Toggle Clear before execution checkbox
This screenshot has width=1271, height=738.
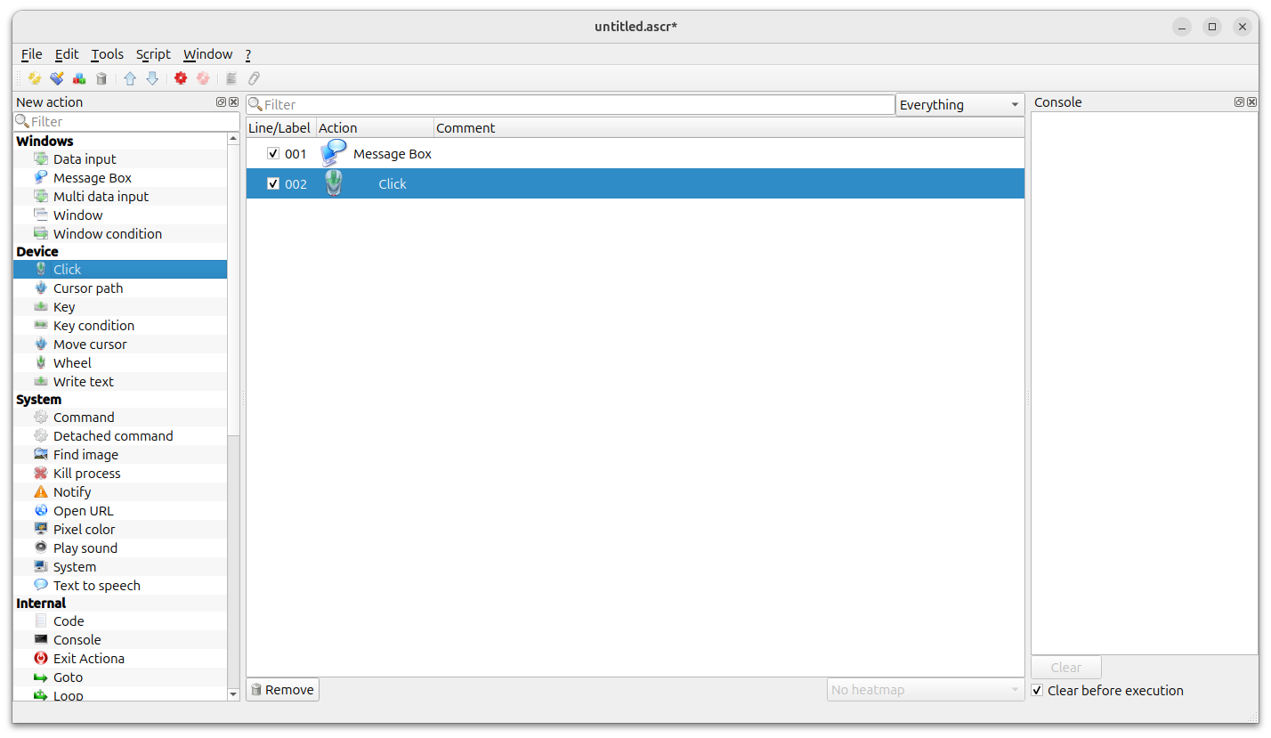(1037, 690)
